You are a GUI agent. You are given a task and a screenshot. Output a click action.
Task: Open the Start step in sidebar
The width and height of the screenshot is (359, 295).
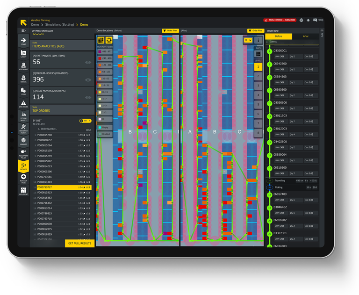click(x=23, y=41)
